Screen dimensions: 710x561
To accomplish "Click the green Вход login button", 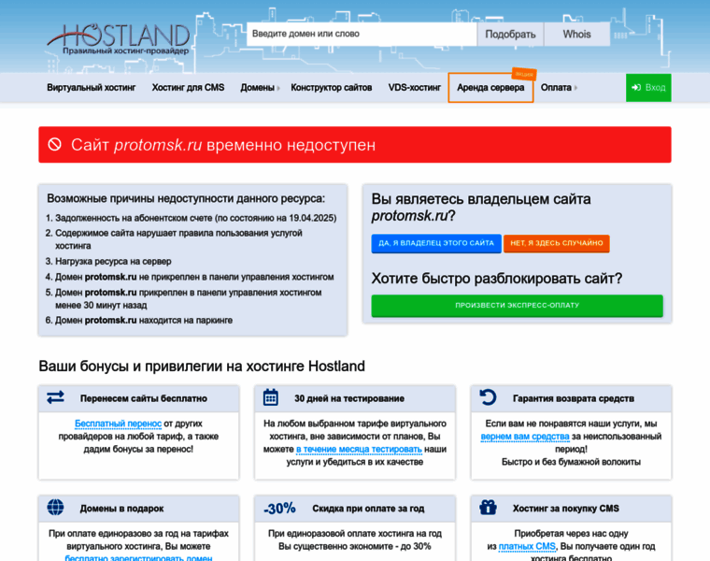I will 648,88.
